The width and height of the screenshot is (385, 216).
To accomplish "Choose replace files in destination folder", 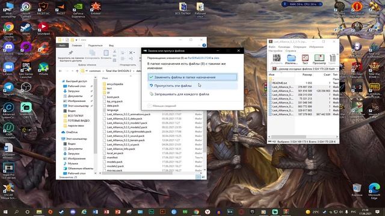I will pos(192,77).
